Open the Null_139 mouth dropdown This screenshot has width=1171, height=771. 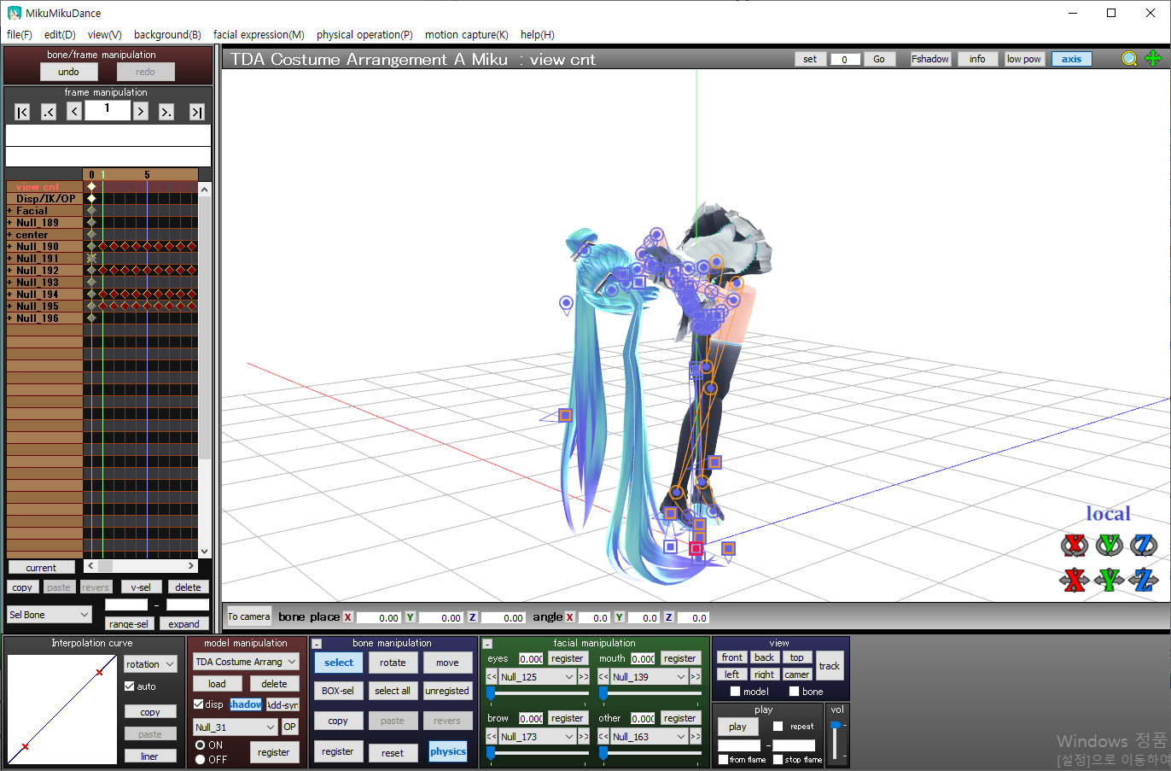[650, 677]
